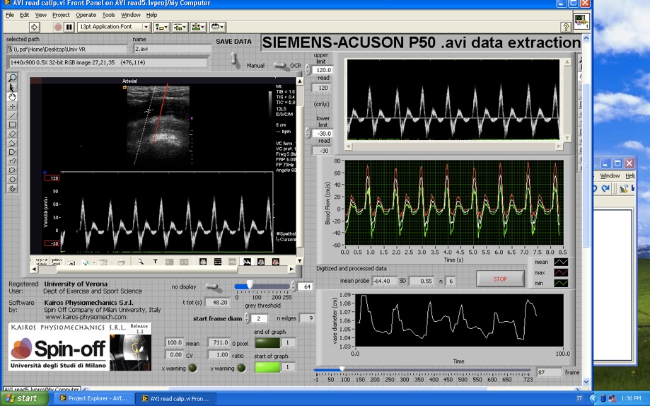650x406 pixels.
Task: Click the frame slider handle
Action: [x=342, y=369]
